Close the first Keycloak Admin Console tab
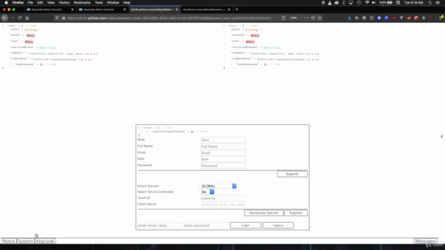This screenshot has width=445, height=250. coord(72,9)
